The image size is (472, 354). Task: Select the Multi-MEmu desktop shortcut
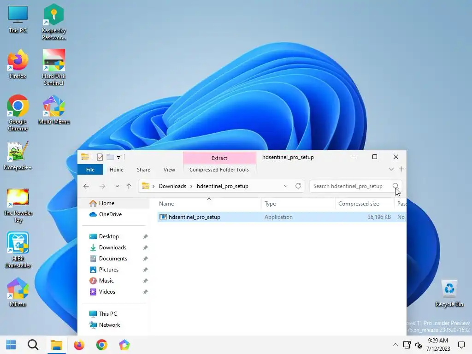53,110
